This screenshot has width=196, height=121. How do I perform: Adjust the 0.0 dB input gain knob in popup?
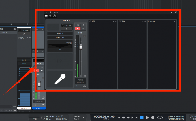[x=63, y=25]
